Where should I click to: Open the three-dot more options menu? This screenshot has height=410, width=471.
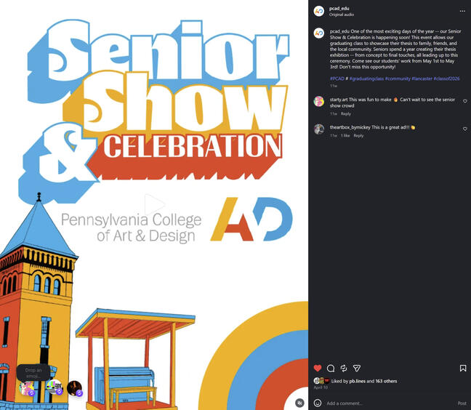[x=462, y=11]
